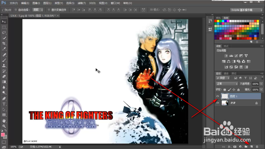Toggle lock all padlock
Viewport: 265px width, 149px height.
238,90
